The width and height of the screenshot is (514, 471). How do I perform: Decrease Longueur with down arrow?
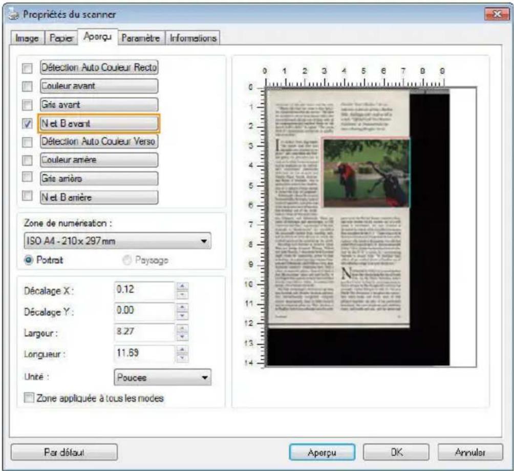(182, 358)
